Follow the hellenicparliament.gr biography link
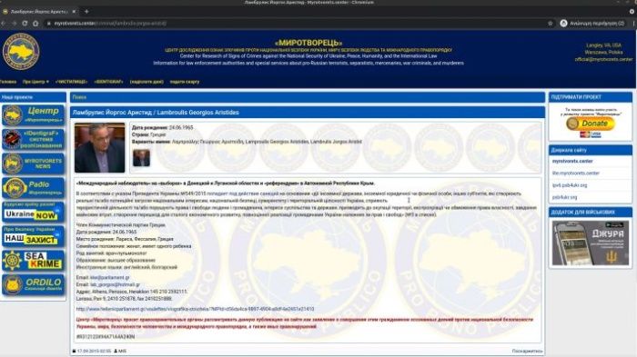The width and height of the screenshot is (637, 357). [195, 309]
